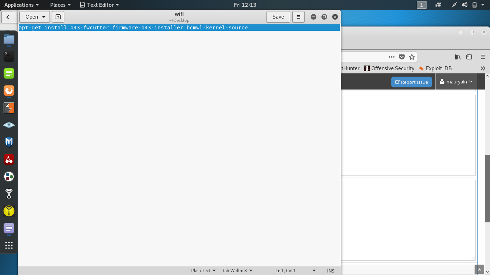Toggle the Firefox sidebar view
490x275 pixels.
tap(469, 57)
